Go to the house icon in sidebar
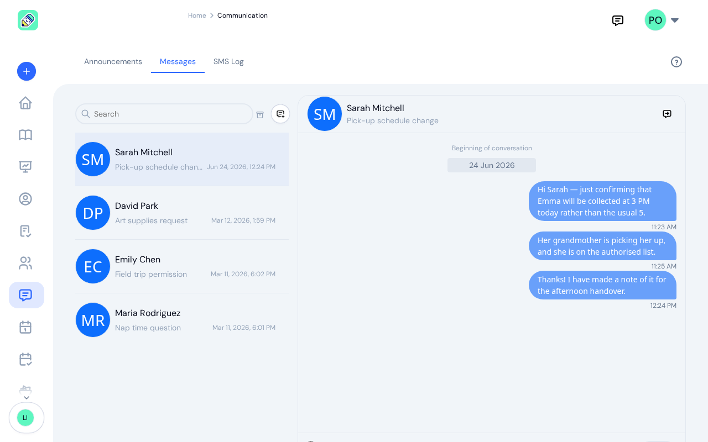The height and width of the screenshot is (442, 708). point(25,103)
